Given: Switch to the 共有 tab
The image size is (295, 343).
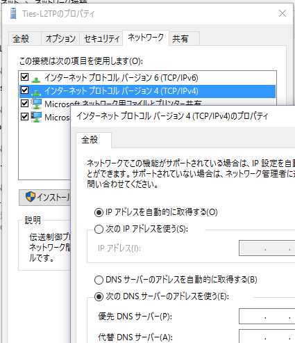Looking at the screenshot, I should 184,38.
